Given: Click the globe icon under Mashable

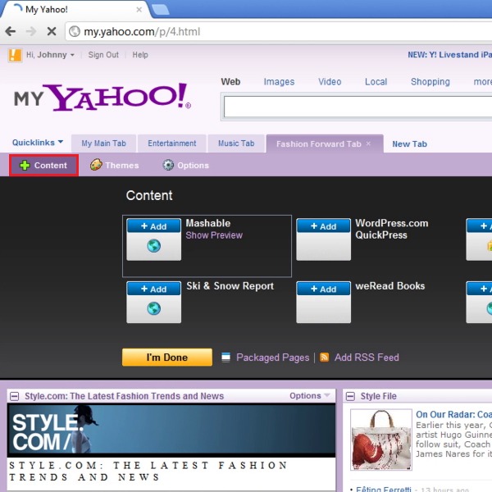Looking at the screenshot, I should pos(154,246).
